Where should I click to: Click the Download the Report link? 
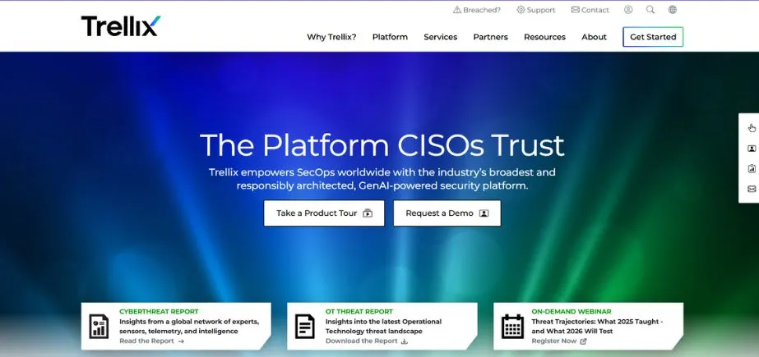pos(361,341)
